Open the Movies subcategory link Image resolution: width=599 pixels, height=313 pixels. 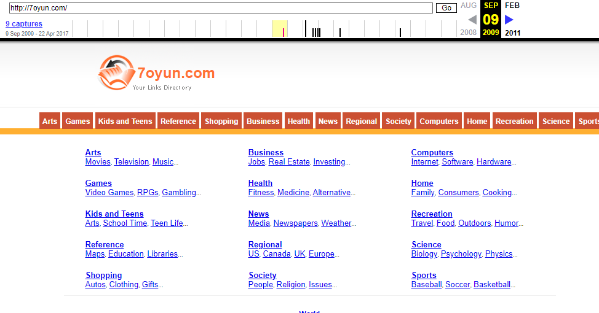point(98,161)
